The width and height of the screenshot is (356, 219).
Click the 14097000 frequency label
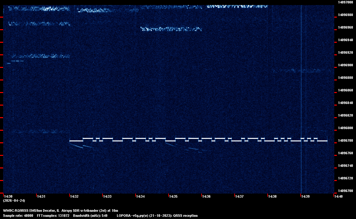tap(345, 2)
